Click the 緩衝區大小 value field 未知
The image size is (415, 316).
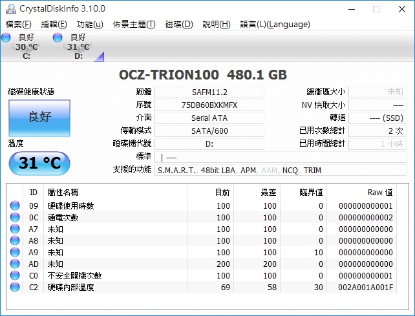tap(378, 92)
